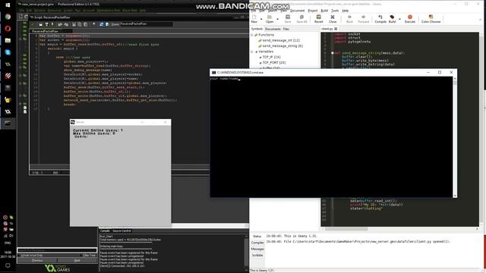Viewport: 486px width, 273px height.
Task: Select send_message_int [12] in symbols list
Action: point(281,40)
